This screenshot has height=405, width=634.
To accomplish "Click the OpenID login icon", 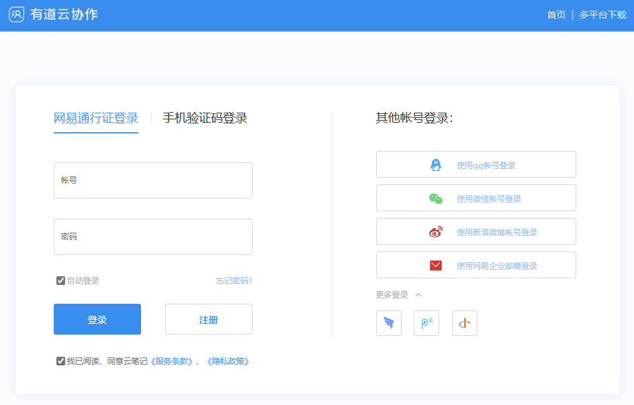I will click(x=464, y=323).
